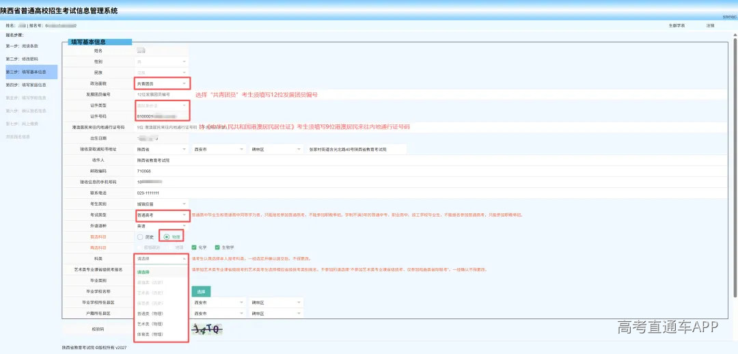The width and height of the screenshot is (738, 354).
Task: Open the 证件类型 dropdown
Action: pyautogui.click(x=161, y=105)
